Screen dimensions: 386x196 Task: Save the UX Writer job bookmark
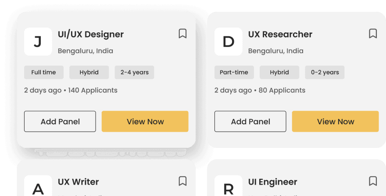182,181
